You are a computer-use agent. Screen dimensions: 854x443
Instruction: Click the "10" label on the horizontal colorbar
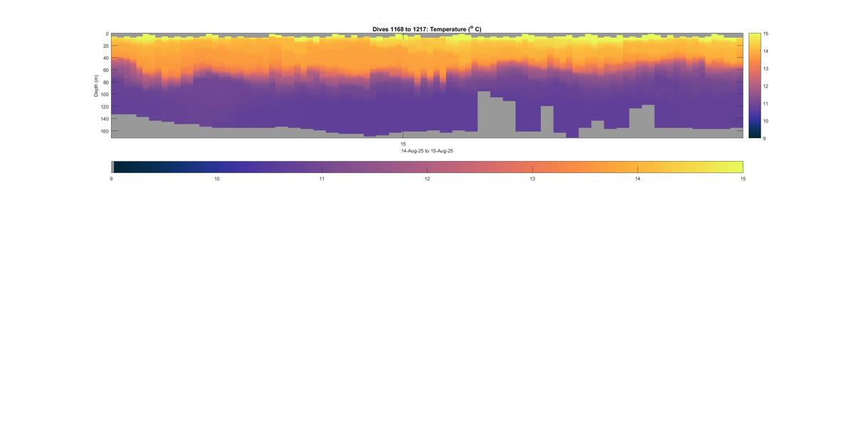click(216, 179)
